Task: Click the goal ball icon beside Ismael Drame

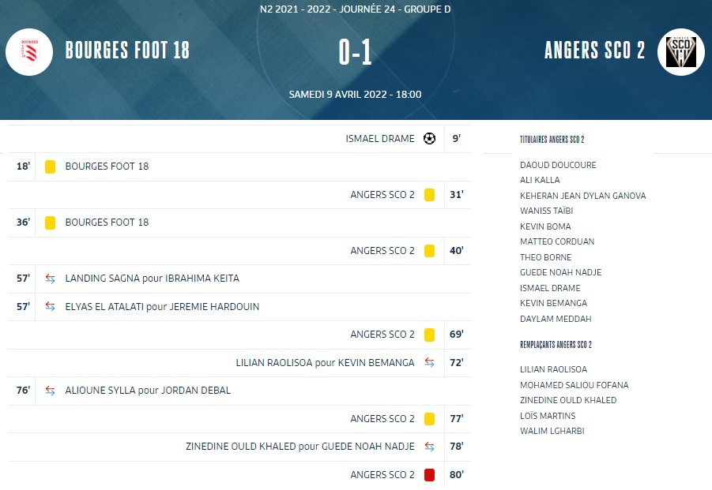Action: pos(429,139)
